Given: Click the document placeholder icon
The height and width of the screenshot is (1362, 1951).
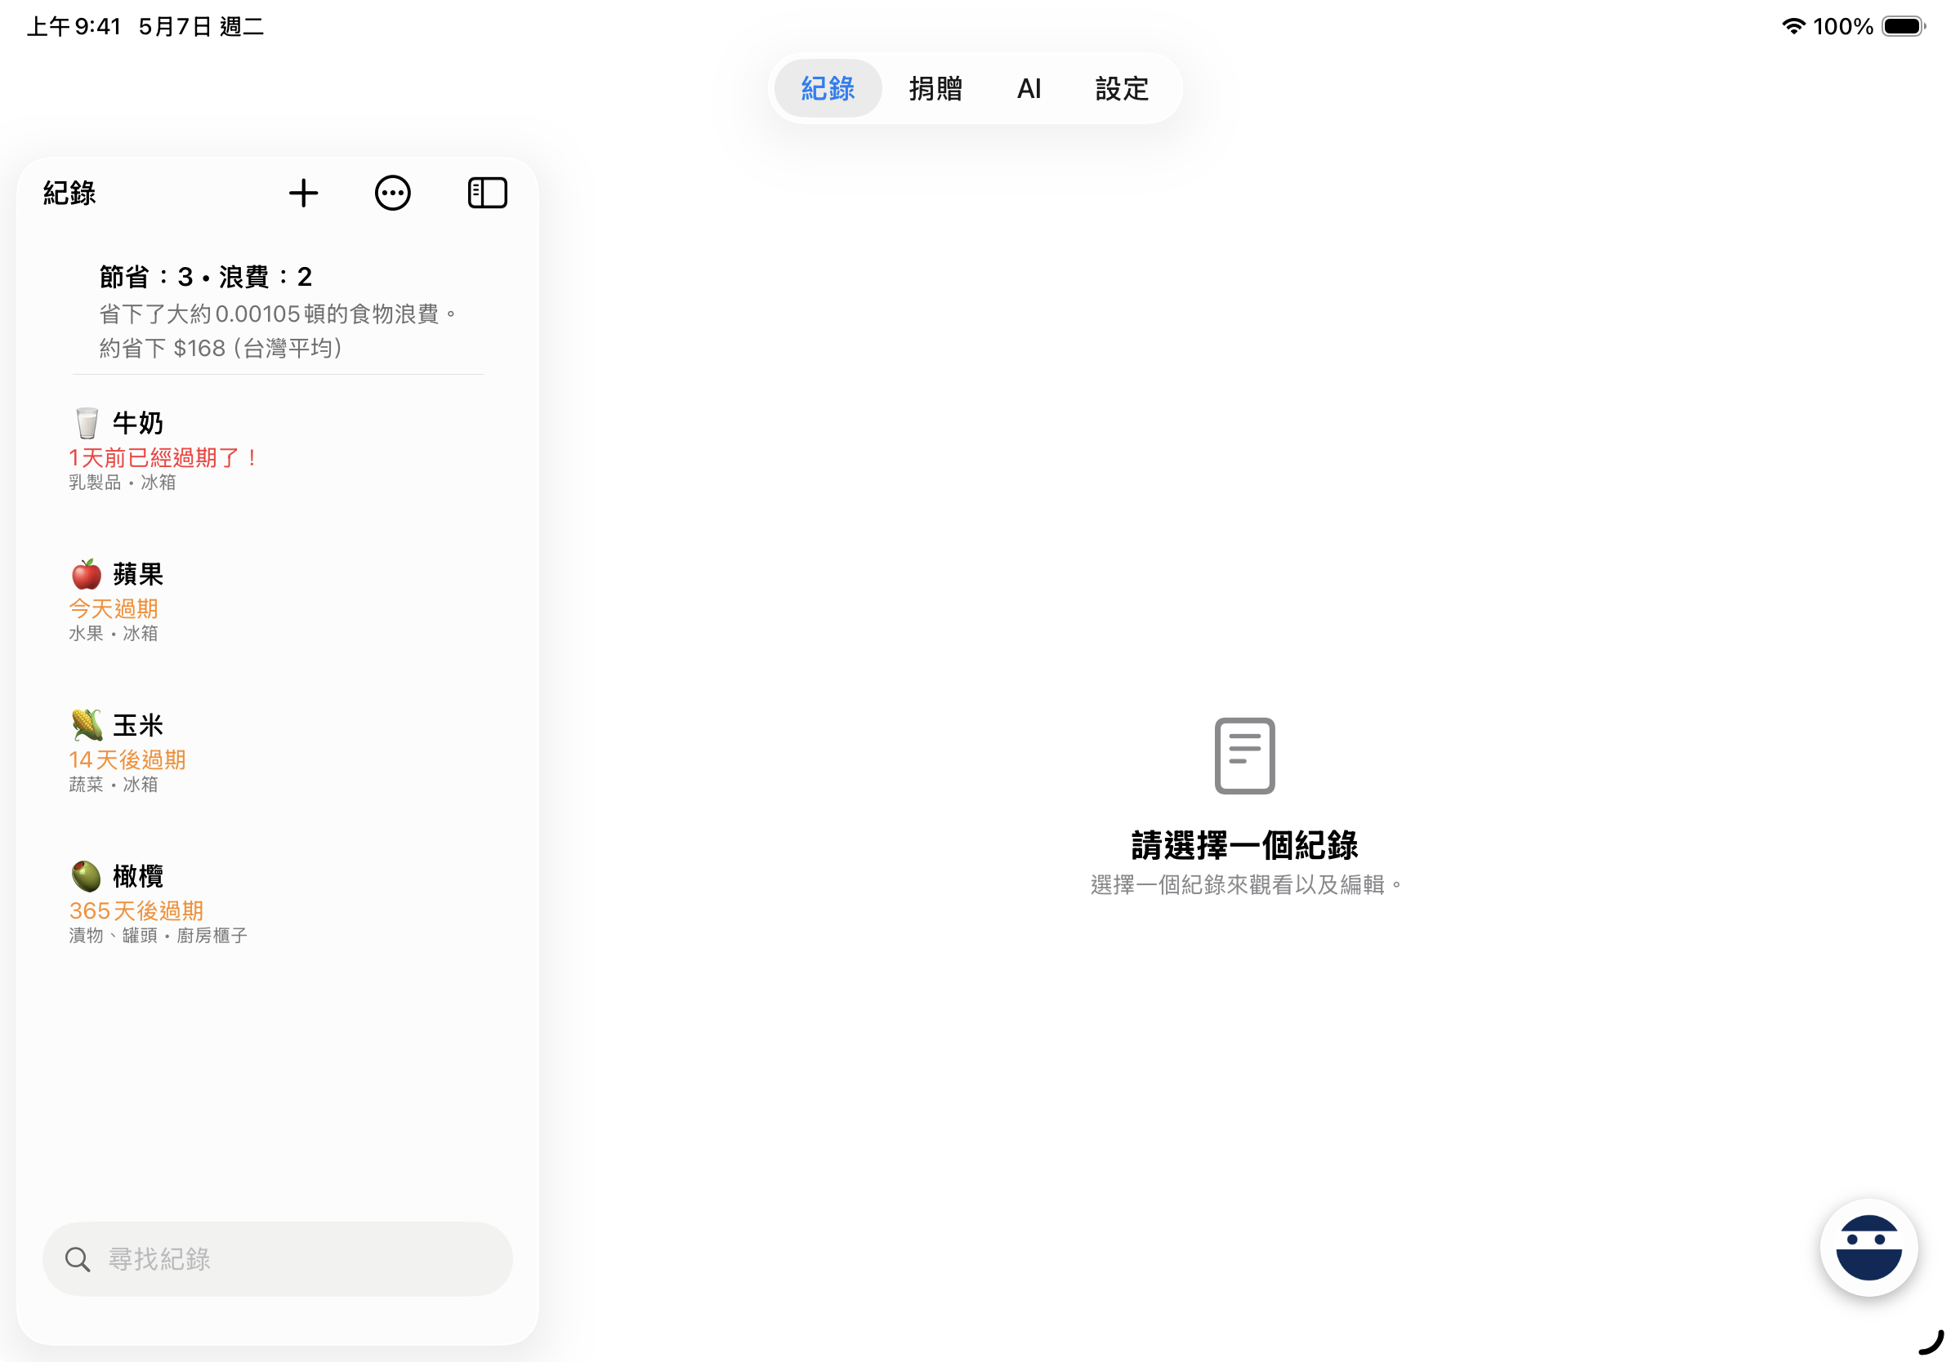Looking at the screenshot, I should pyautogui.click(x=1245, y=757).
